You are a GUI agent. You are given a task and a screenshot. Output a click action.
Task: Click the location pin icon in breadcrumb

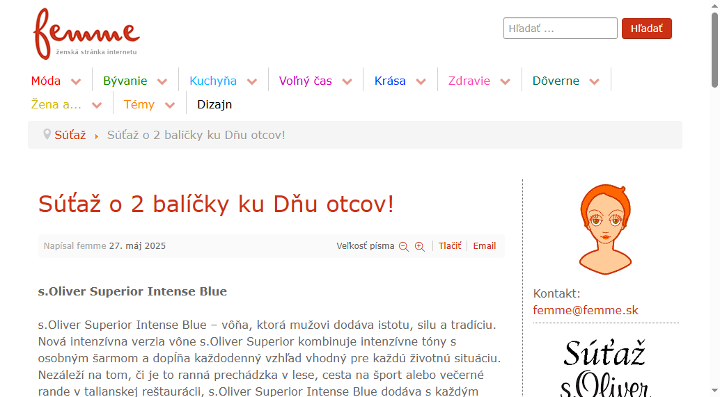(47, 134)
